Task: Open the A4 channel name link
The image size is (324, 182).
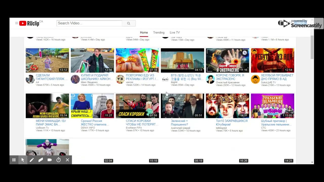Action: [37, 82]
